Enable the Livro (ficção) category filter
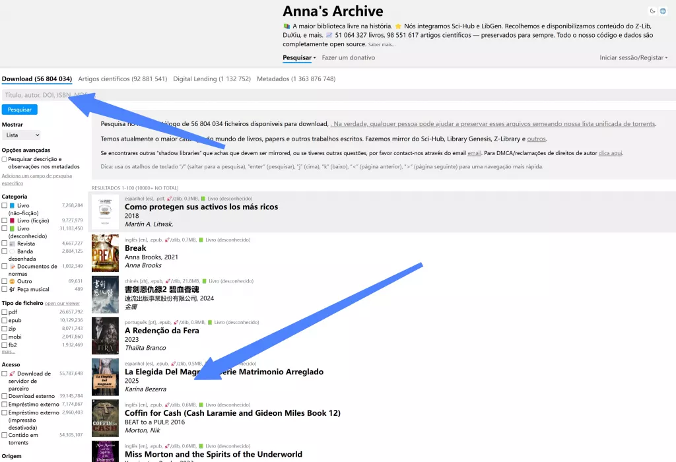 tap(5, 221)
